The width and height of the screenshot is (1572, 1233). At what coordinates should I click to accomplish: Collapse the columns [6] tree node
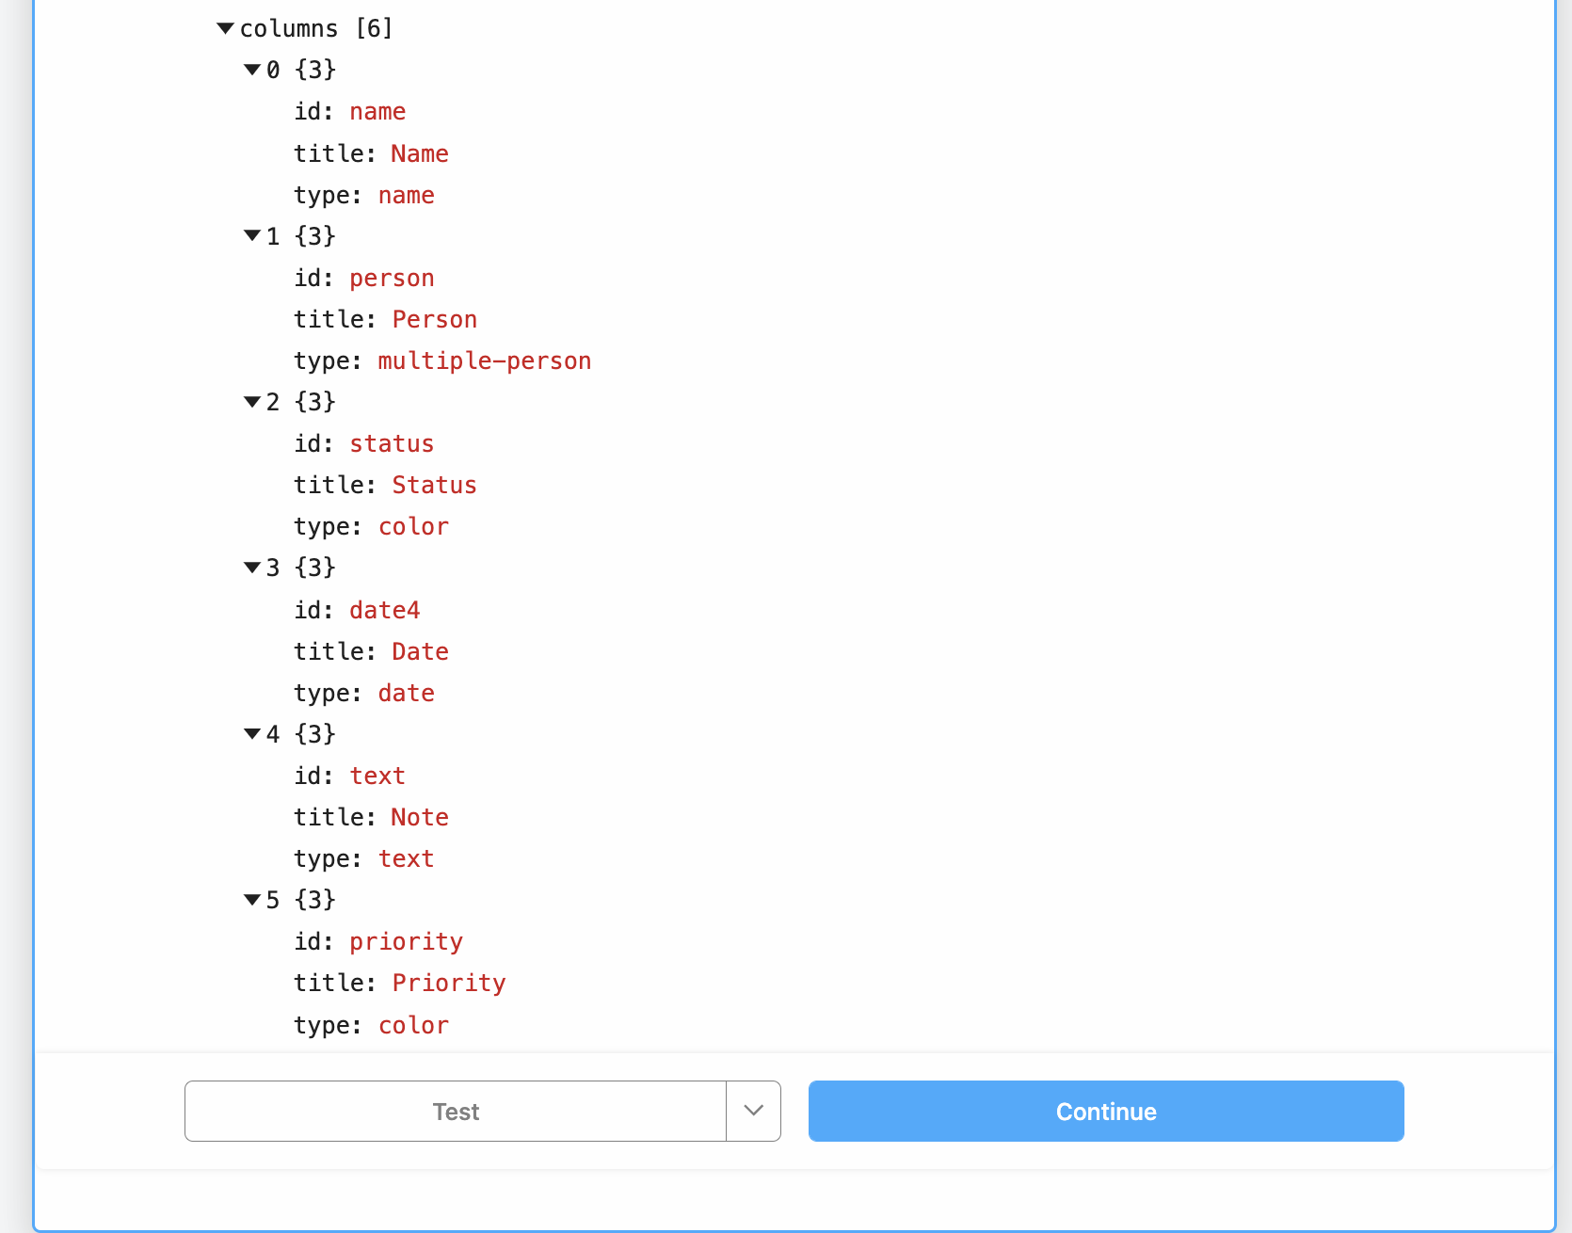[225, 28]
